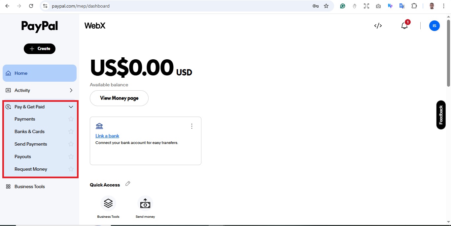Image resolution: width=451 pixels, height=226 pixels.
Task: Collapse the Pay & Get Paid section
Action: 71,107
